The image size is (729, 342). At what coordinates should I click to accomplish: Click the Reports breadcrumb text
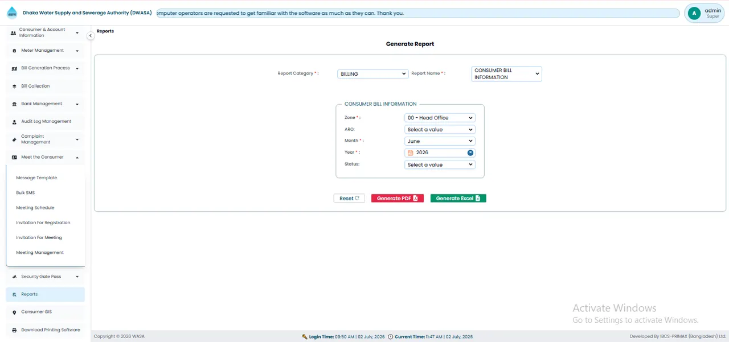tap(105, 31)
